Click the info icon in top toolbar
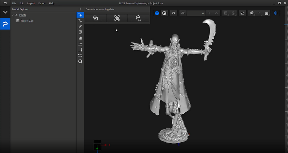This screenshot has width=288, height=153. coord(276,13)
